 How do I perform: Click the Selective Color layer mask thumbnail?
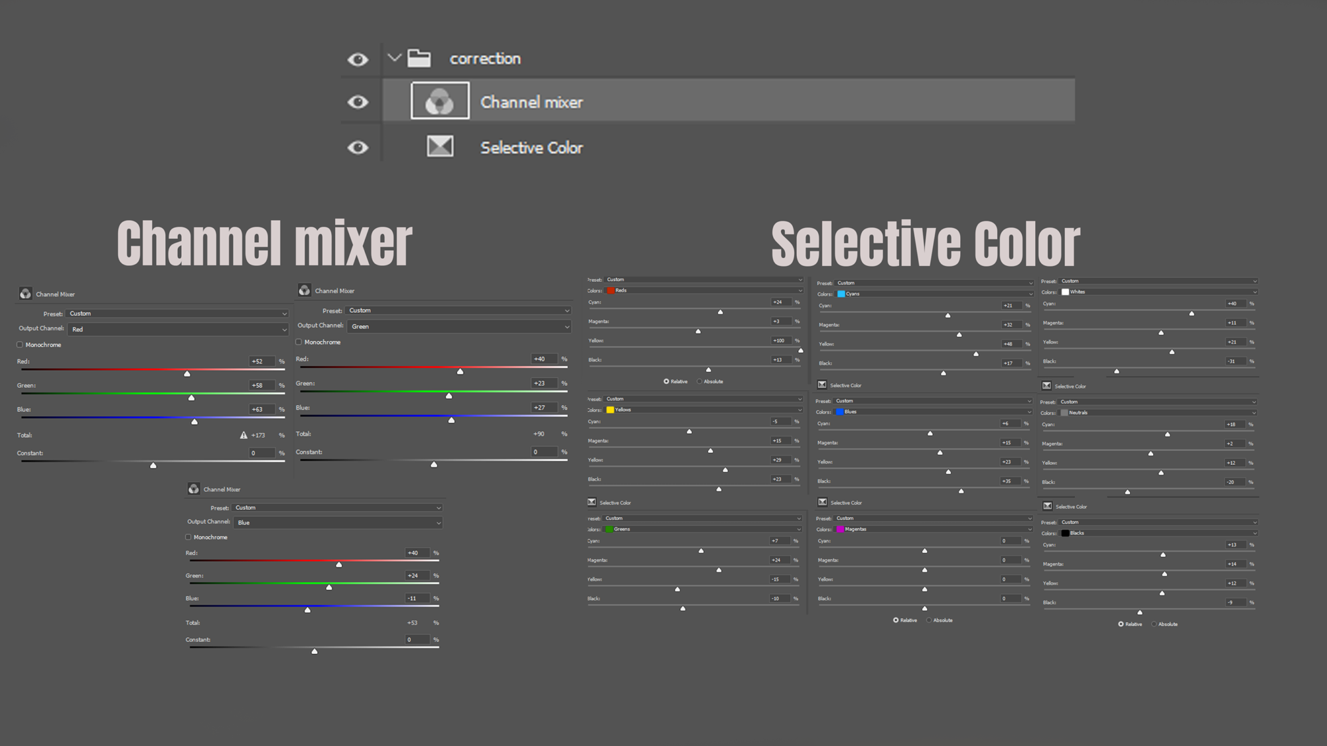(440, 147)
